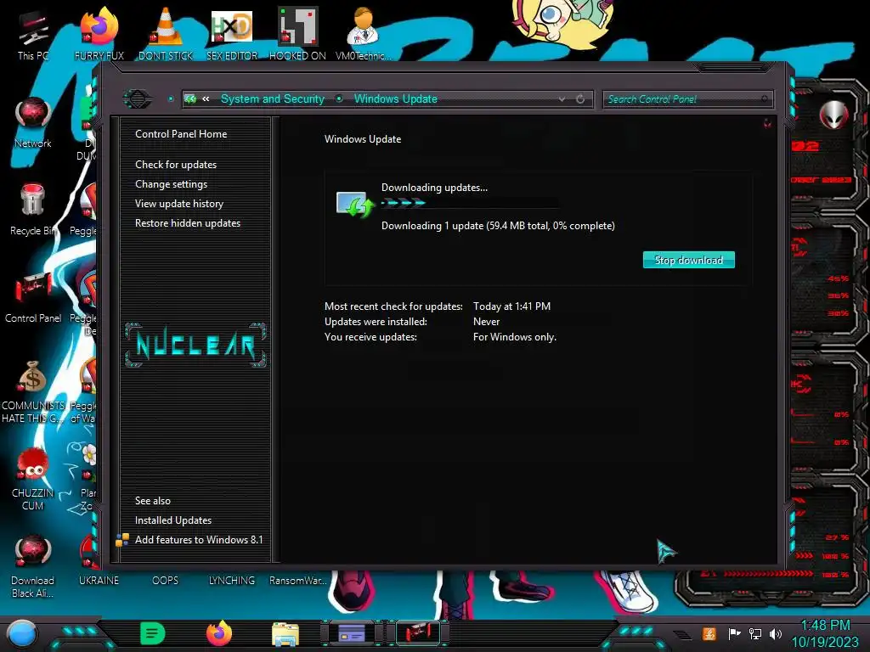Open the DONT STICK VLC cone shortcut
This screenshot has width=870, height=652.
pyautogui.click(x=166, y=36)
